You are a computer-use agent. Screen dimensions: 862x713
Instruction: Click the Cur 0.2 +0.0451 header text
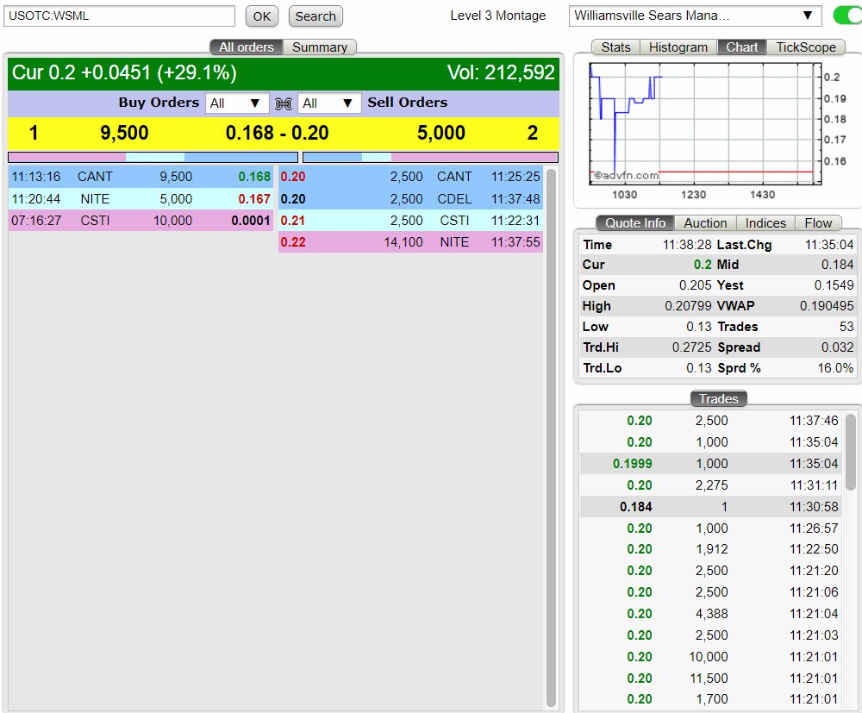[124, 72]
